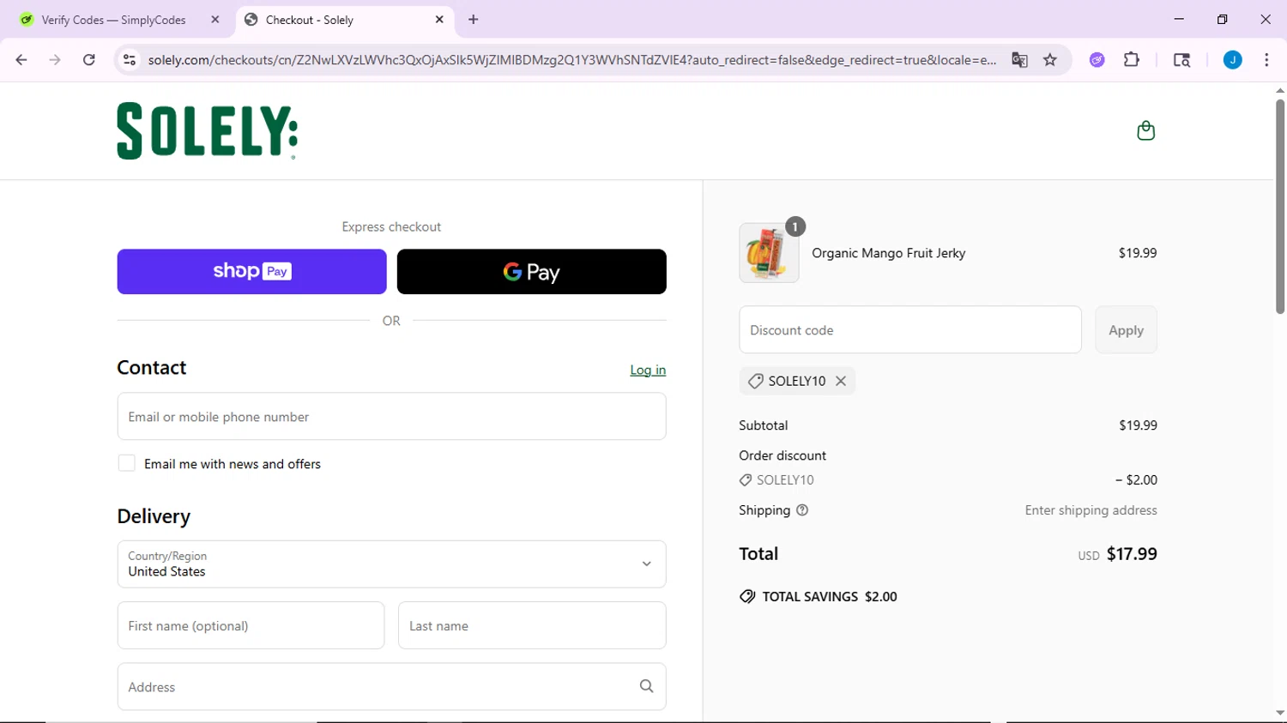Screen dimensions: 1287x723
Task: Open a new browser tab
Action: coord(474,20)
